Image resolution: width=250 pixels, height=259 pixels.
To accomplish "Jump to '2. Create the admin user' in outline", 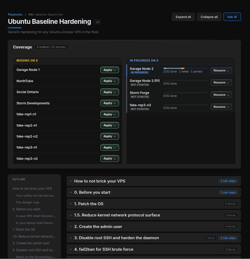I will point(31,243).
